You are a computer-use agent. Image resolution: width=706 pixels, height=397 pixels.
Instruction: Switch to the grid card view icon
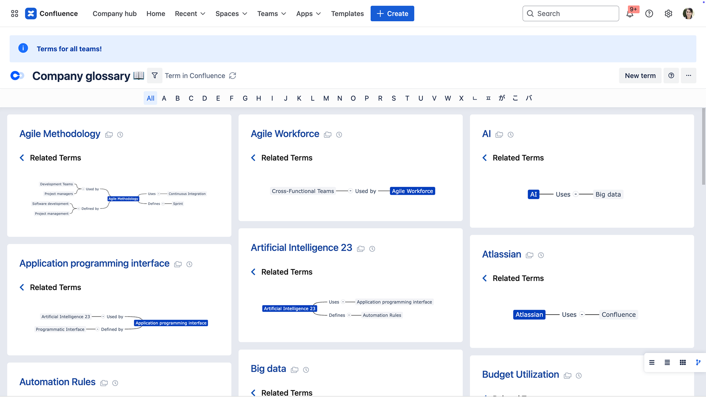tap(683, 362)
